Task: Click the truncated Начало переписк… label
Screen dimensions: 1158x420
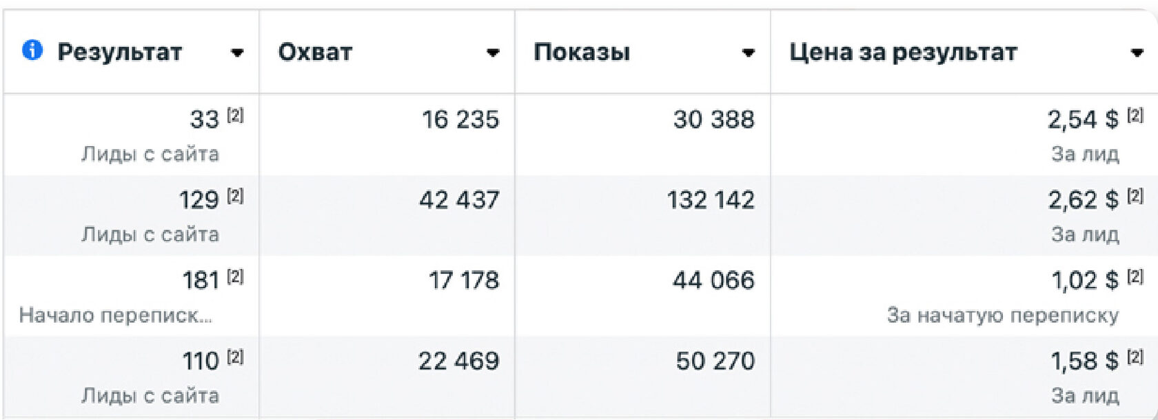Action: [x=115, y=315]
